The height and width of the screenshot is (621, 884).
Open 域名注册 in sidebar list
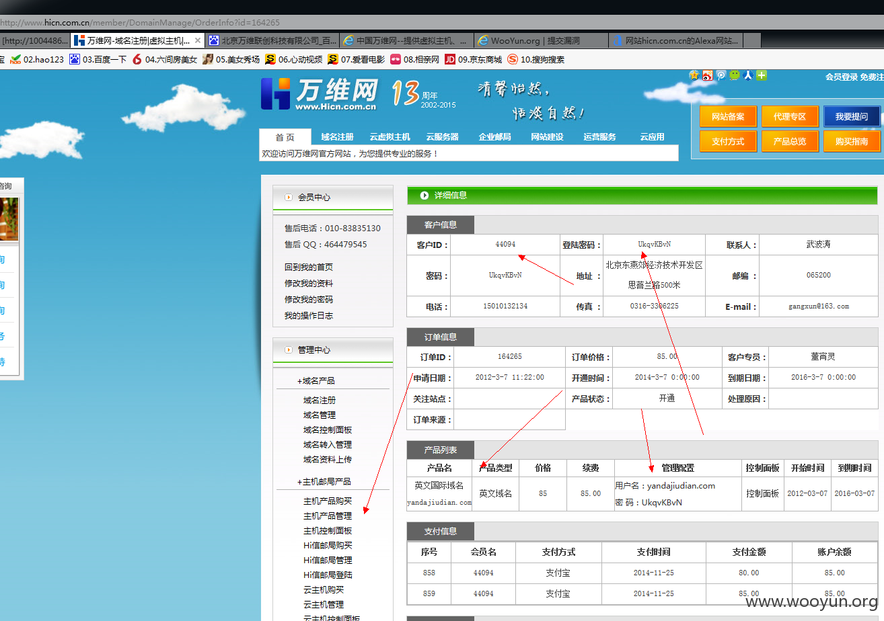tap(320, 401)
